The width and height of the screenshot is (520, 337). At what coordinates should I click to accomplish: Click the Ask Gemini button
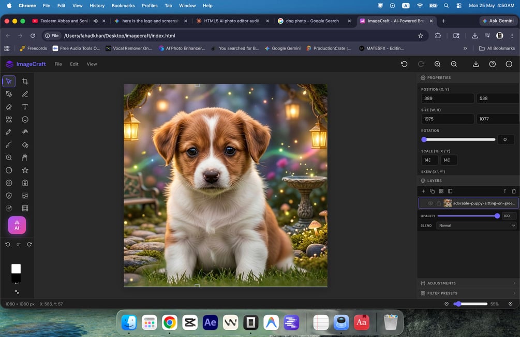click(498, 21)
